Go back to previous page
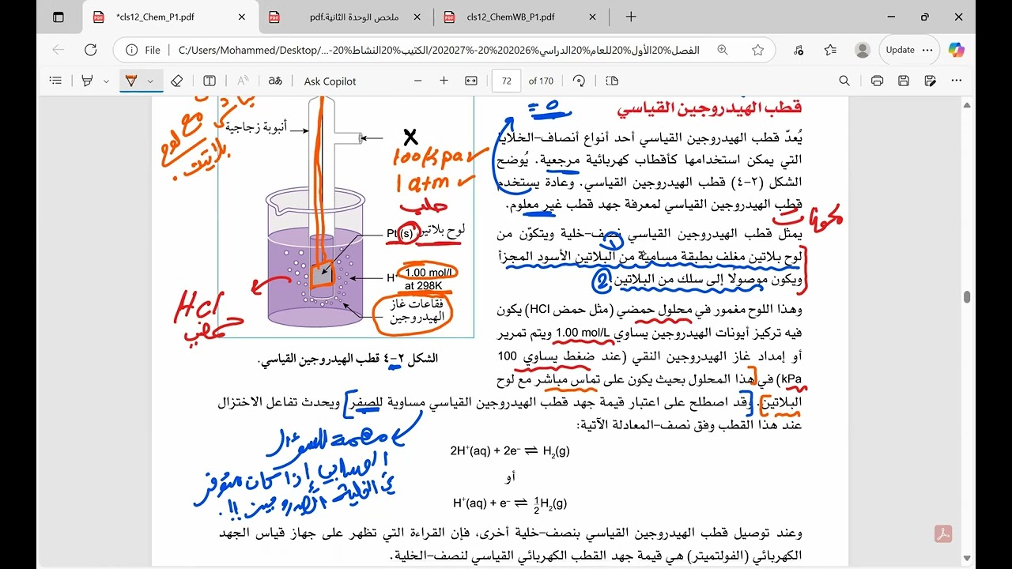The height and width of the screenshot is (569, 1012). (x=59, y=50)
